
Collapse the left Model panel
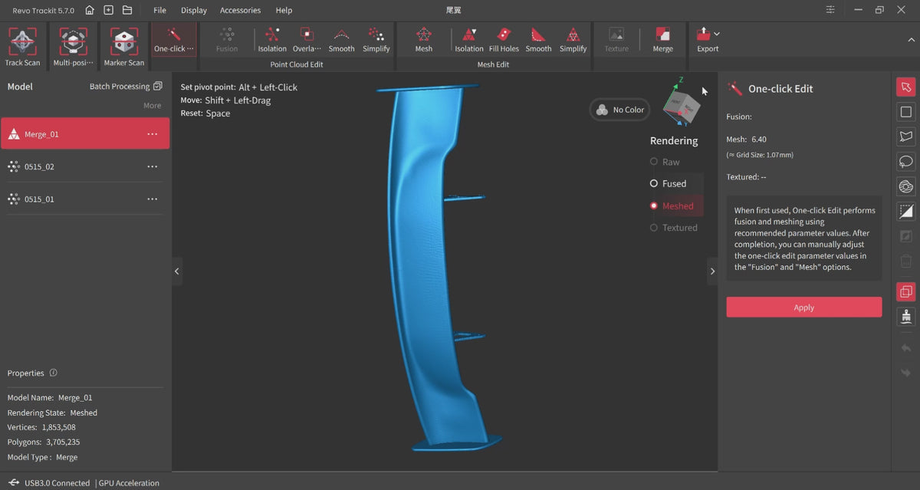point(176,271)
